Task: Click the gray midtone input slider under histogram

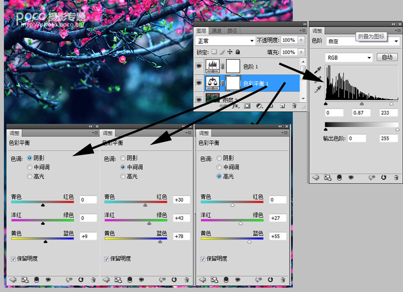Action: (362, 104)
